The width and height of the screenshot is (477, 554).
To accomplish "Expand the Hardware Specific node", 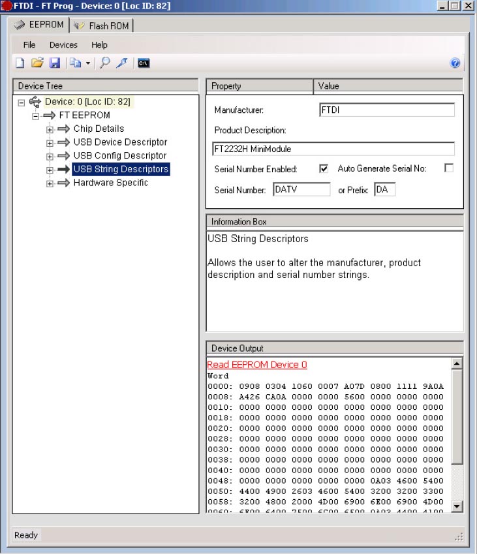I will pyautogui.click(x=50, y=184).
